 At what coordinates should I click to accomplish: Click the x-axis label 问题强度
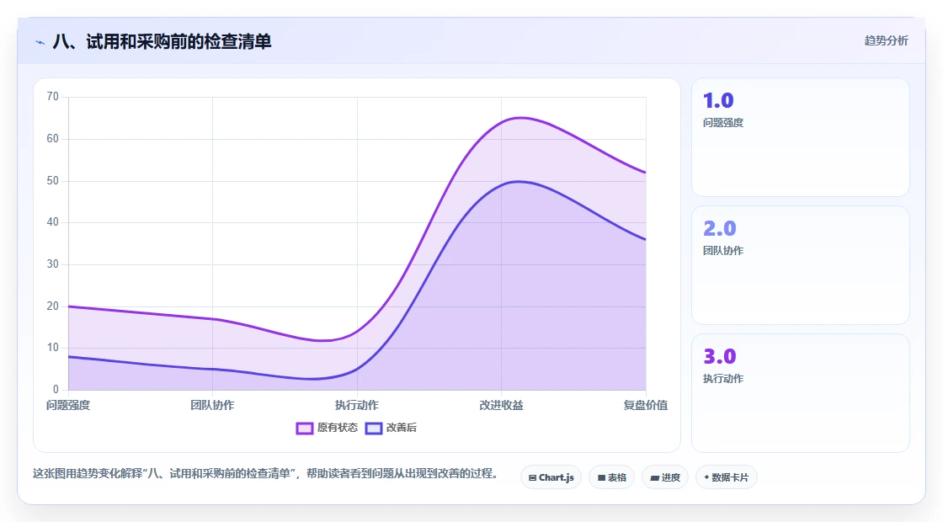[68, 405]
